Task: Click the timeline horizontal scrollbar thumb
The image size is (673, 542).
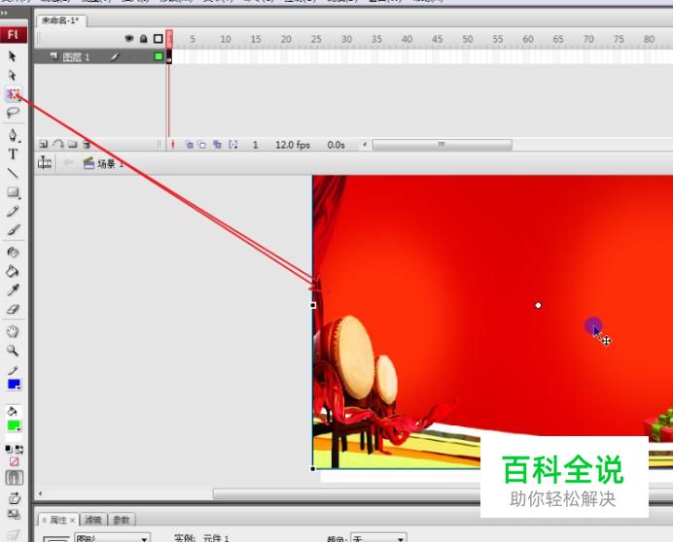Action: tap(443, 145)
